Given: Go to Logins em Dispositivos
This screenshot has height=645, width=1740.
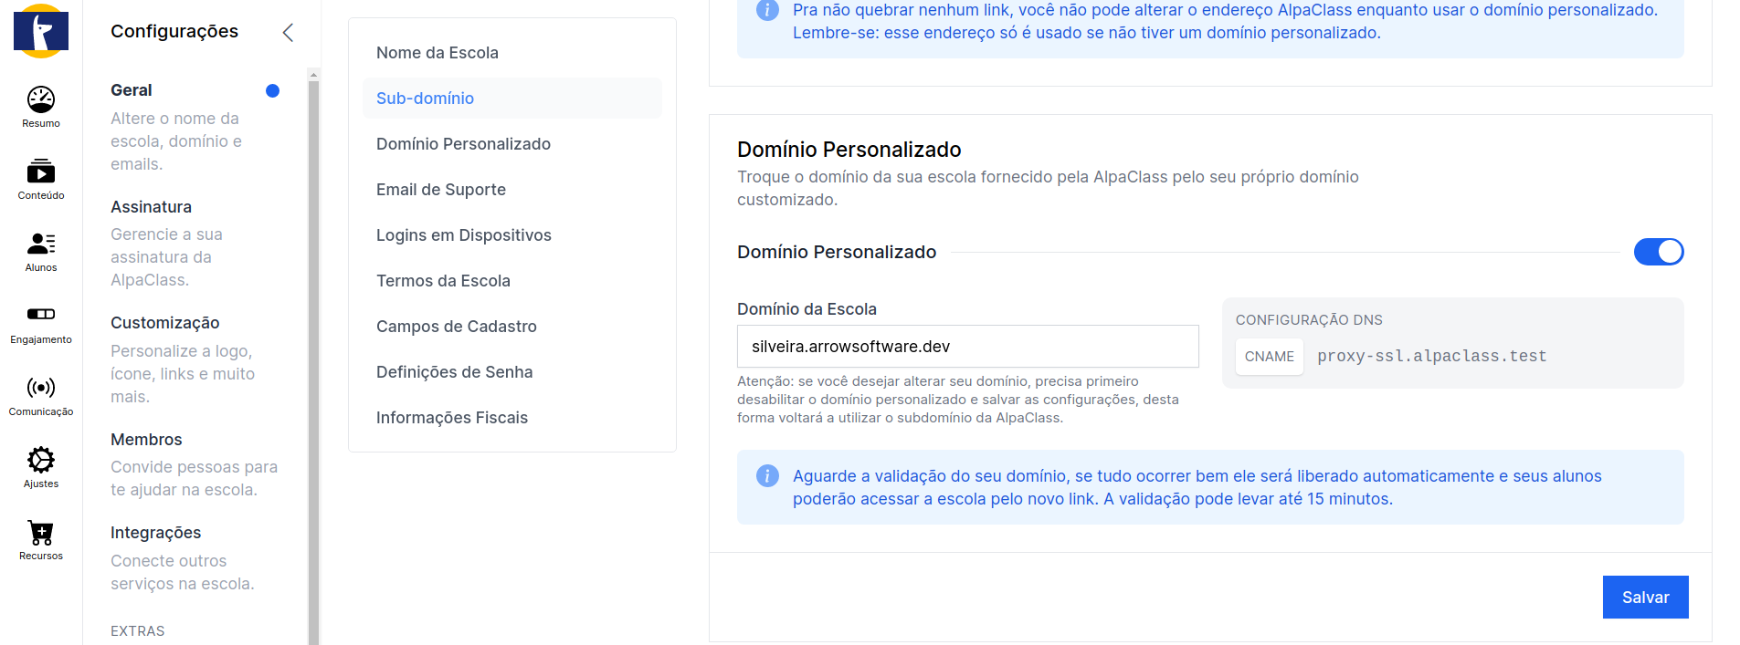Looking at the screenshot, I should tap(464, 235).
